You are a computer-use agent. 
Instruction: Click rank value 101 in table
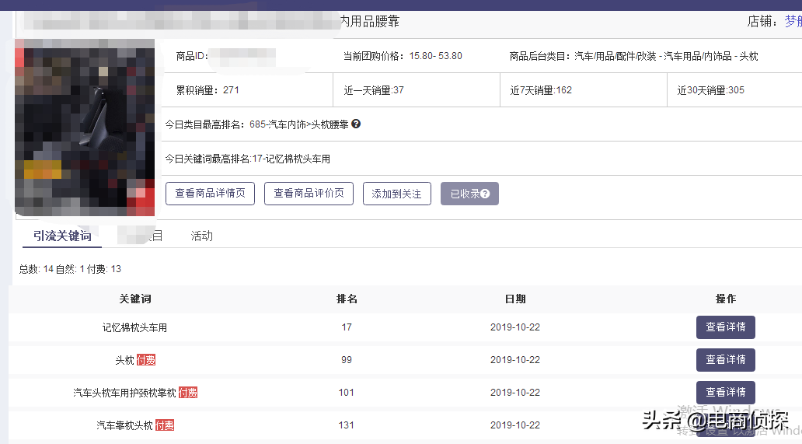point(347,393)
